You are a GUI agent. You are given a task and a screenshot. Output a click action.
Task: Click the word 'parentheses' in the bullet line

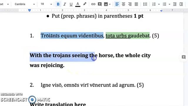(118, 16)
